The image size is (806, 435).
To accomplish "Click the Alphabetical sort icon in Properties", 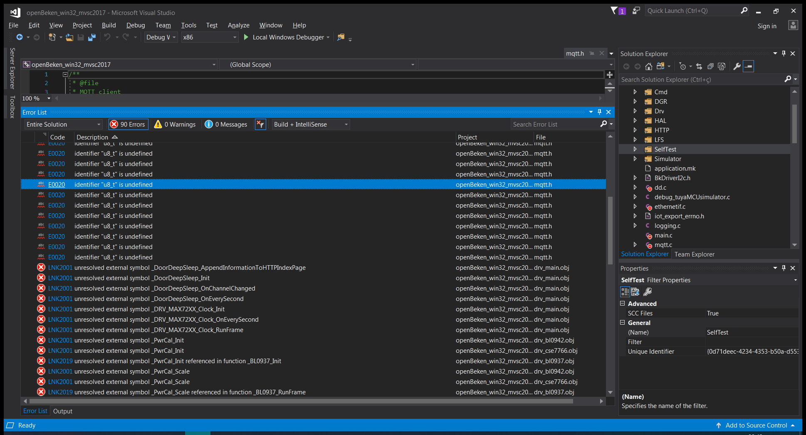I will (635, 292).
